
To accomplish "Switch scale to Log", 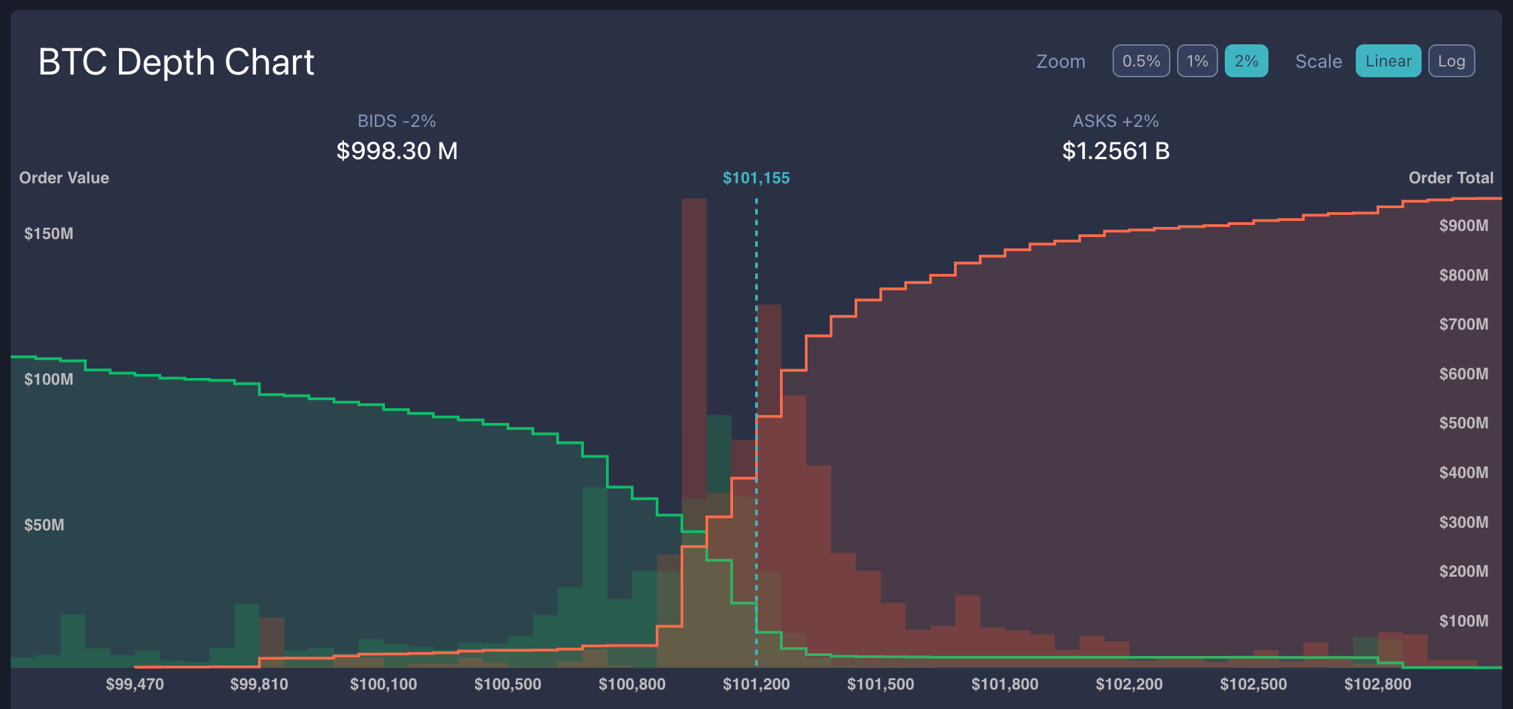I will point(1451,61).
